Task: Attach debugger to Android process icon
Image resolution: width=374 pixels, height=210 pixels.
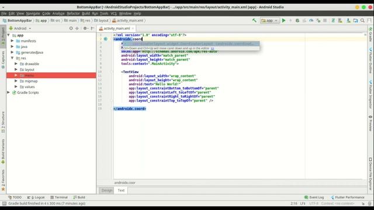Action: point(318,20)
